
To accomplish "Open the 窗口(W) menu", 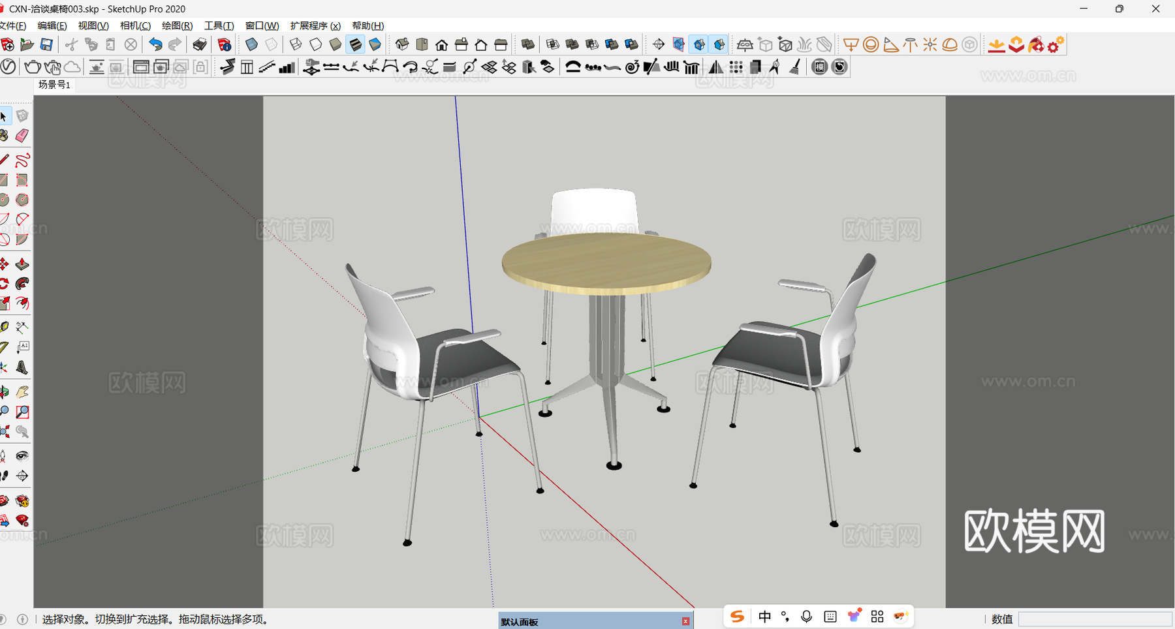I will click(x=262, y=25).
